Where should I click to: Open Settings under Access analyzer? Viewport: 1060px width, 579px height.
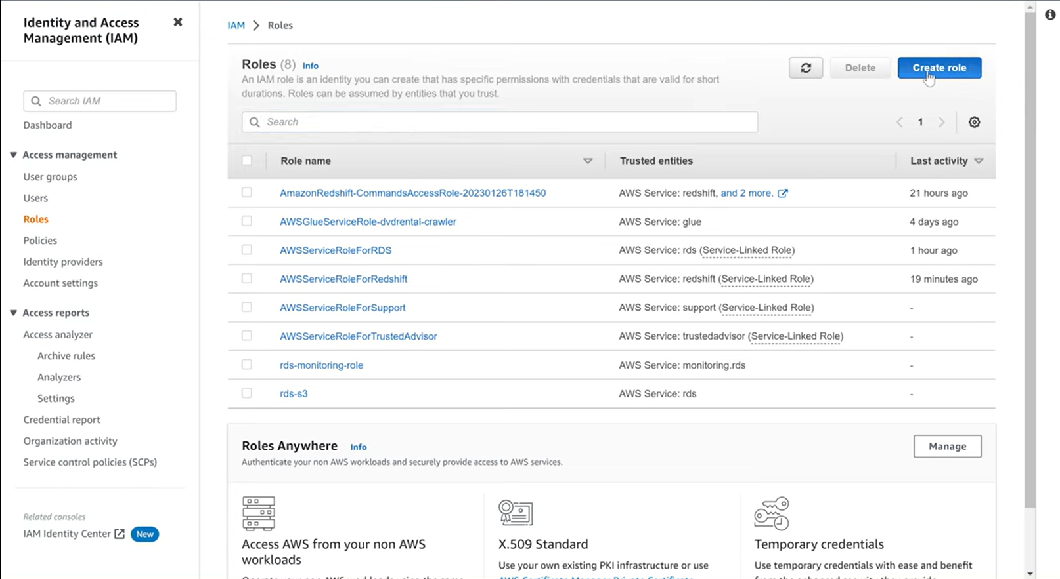tap(56, 399)
